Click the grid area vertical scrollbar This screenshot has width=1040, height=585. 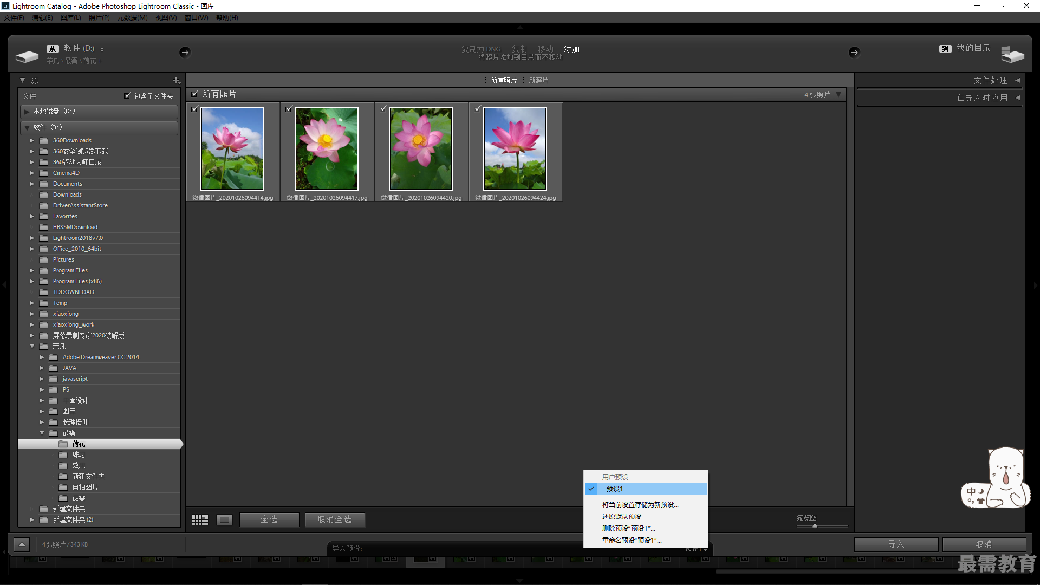[x=850, y=296]
